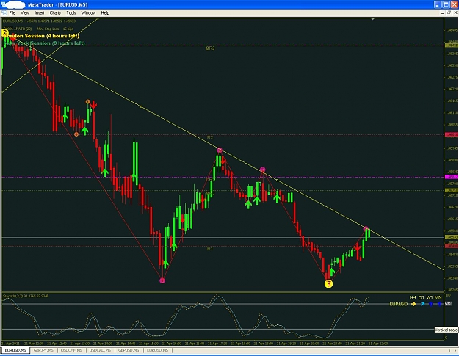Open the Help menu
Viewport: 459px width, 356px height.
pos(105,13)
